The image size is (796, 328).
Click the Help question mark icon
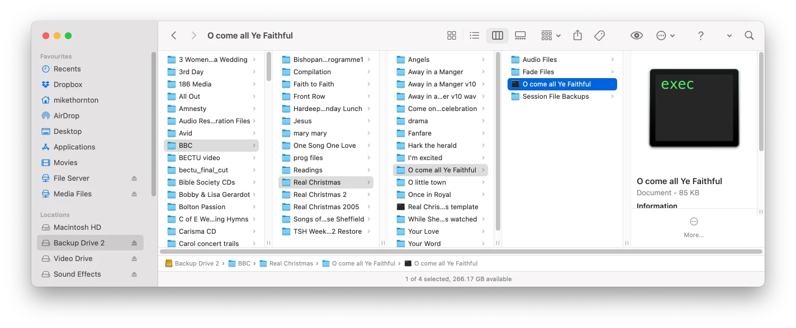pyautogui.click(x=700, y=36)
